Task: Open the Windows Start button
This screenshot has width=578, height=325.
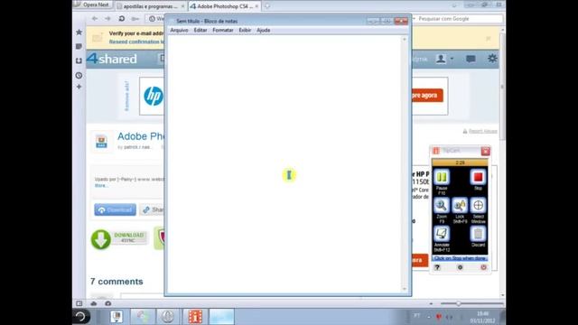Action: 80,317
